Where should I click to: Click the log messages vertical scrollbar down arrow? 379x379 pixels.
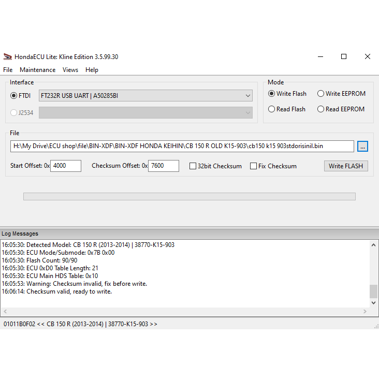(x=373, y=303)
